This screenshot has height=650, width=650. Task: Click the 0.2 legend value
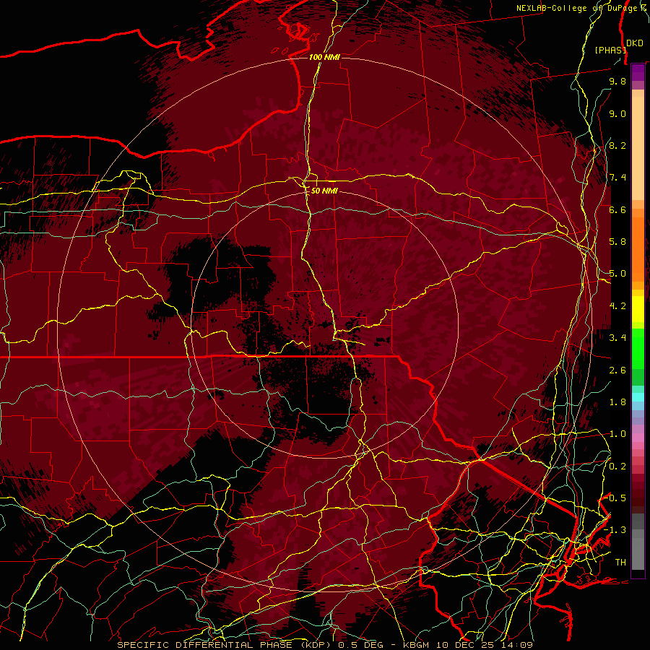[x=617, y=467]
